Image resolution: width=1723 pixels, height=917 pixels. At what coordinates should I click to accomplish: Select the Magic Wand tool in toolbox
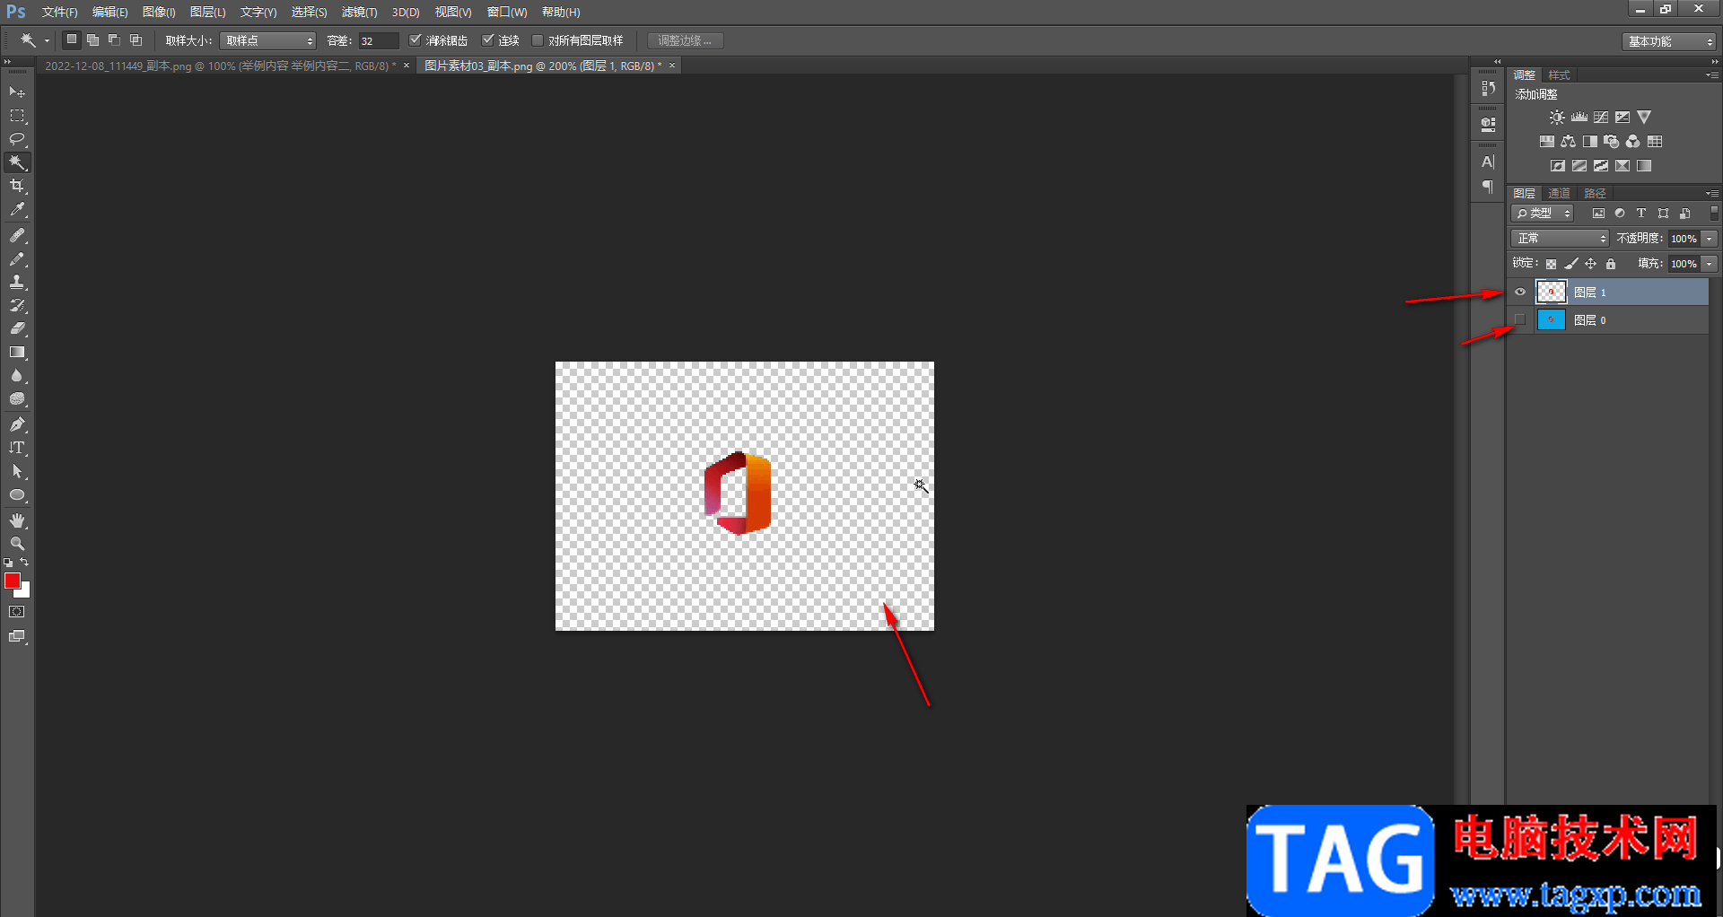coord(17,162)
